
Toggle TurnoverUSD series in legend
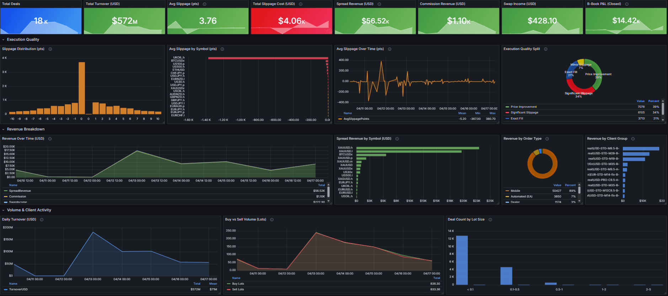pyautogui.click(x=18, y=289)
